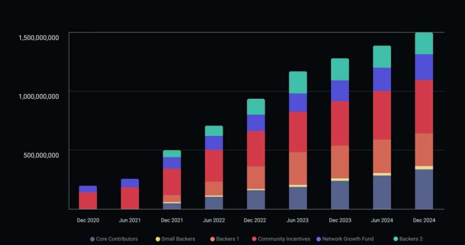Click the Jun 2023 x-axis label
This screenshot has height=245, width=465.
298,220
